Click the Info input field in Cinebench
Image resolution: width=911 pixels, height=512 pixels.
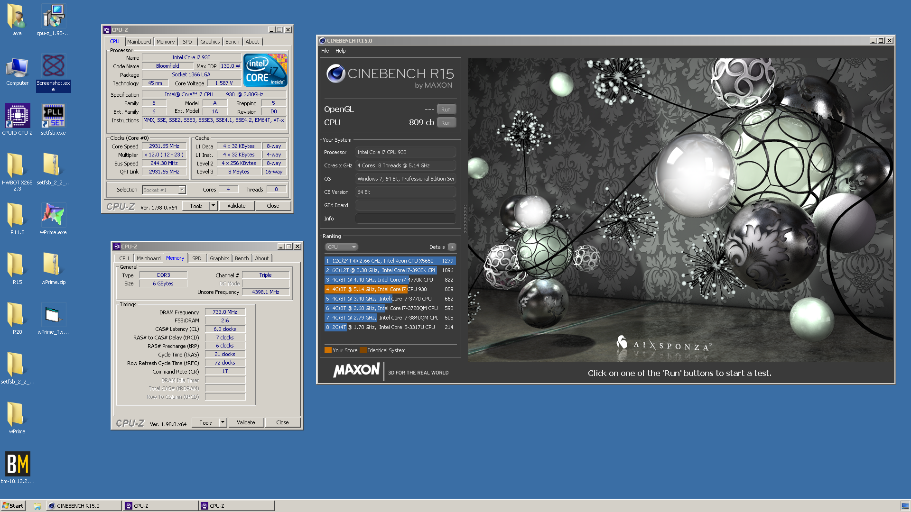pos(406,219)
